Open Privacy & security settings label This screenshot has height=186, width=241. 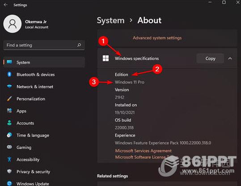pos(34,172)
